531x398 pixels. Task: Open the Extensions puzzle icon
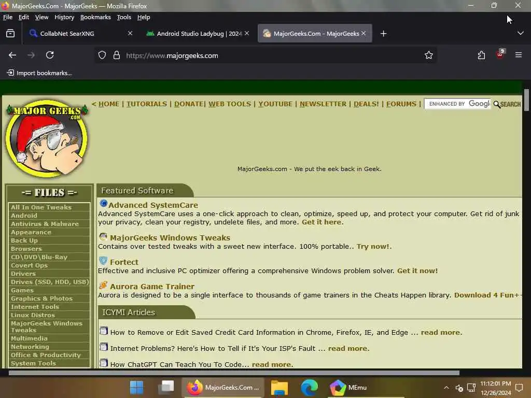click(481, 55)
